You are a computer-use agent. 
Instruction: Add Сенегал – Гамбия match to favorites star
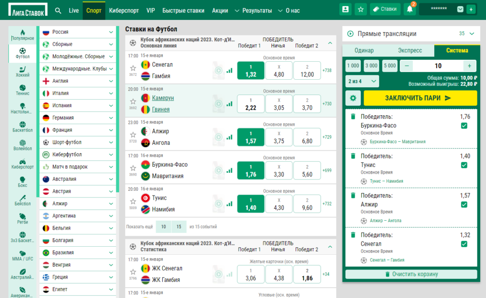(133, 68)
